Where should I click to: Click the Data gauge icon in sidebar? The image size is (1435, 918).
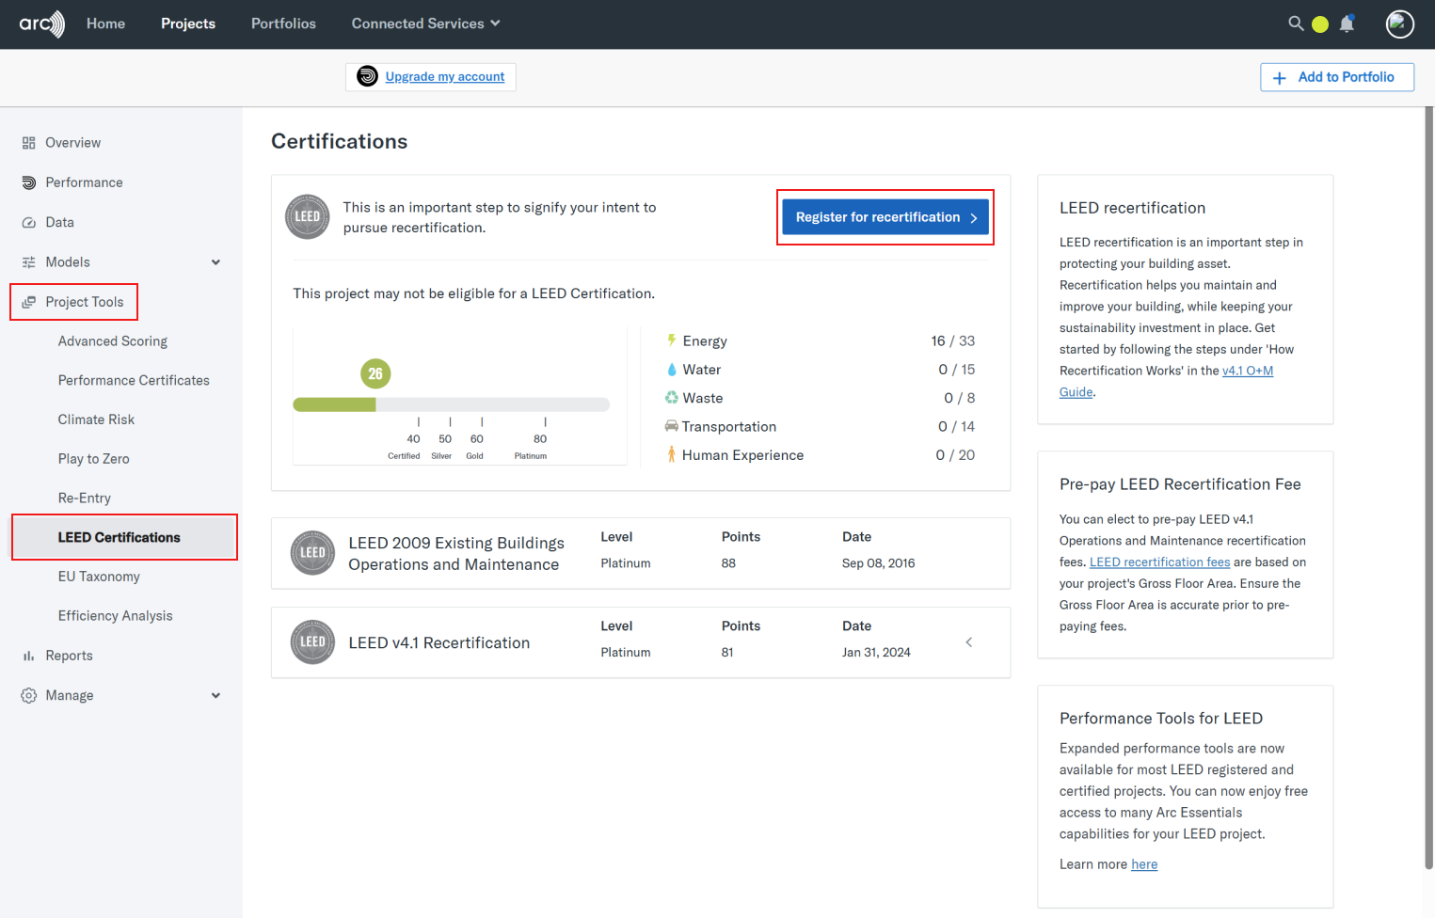28,223
